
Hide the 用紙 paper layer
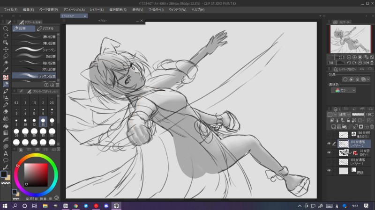pyautogui.click(x=329, y=171)
